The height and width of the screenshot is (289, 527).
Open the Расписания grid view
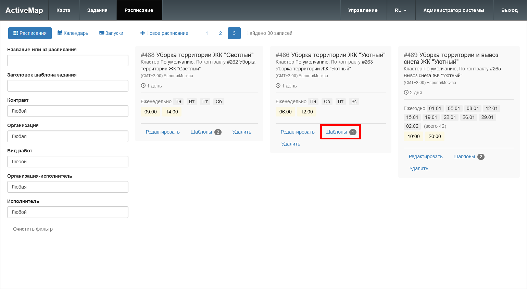tap(30, 33)
